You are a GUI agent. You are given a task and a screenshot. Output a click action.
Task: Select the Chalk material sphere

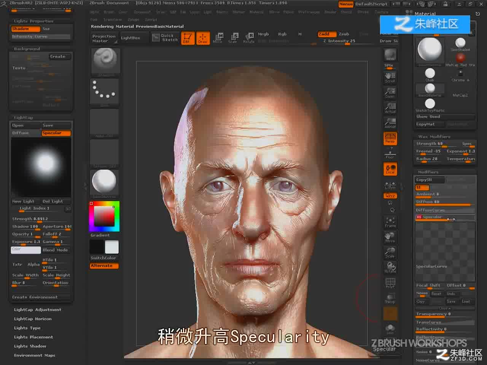[x=430, y=75]
